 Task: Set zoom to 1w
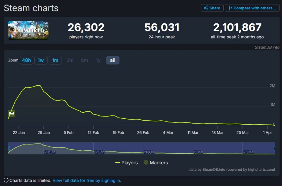(41, 60)
